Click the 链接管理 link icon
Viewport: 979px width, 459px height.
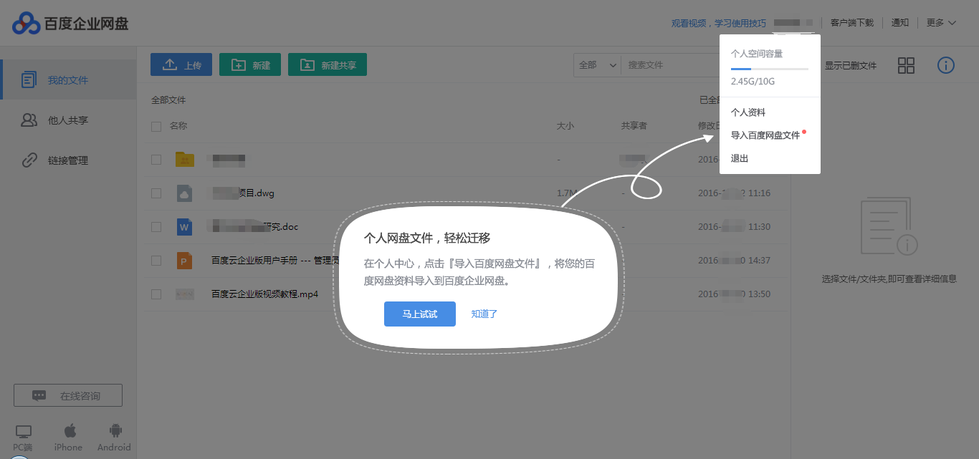coord(29,160)
